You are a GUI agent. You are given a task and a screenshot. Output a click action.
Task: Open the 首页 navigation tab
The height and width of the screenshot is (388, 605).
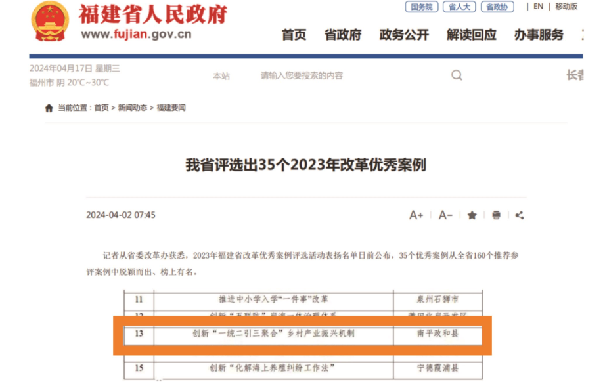(x=294, y=35)
